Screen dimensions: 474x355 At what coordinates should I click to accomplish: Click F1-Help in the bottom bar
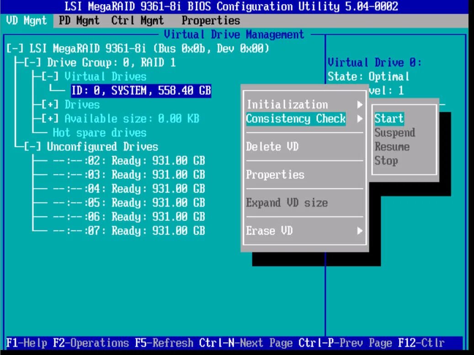(x=27, y=343)
